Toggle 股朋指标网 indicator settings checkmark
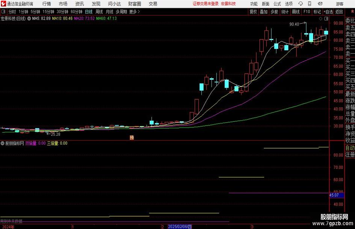This screenshot has width=355, height=229. tap(3, 143)
